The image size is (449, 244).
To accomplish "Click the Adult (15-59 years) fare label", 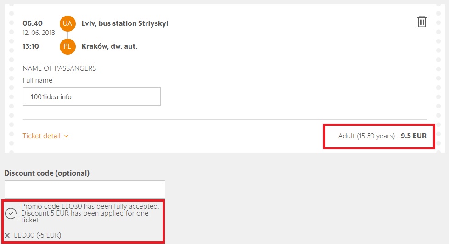I will point(366,136).
